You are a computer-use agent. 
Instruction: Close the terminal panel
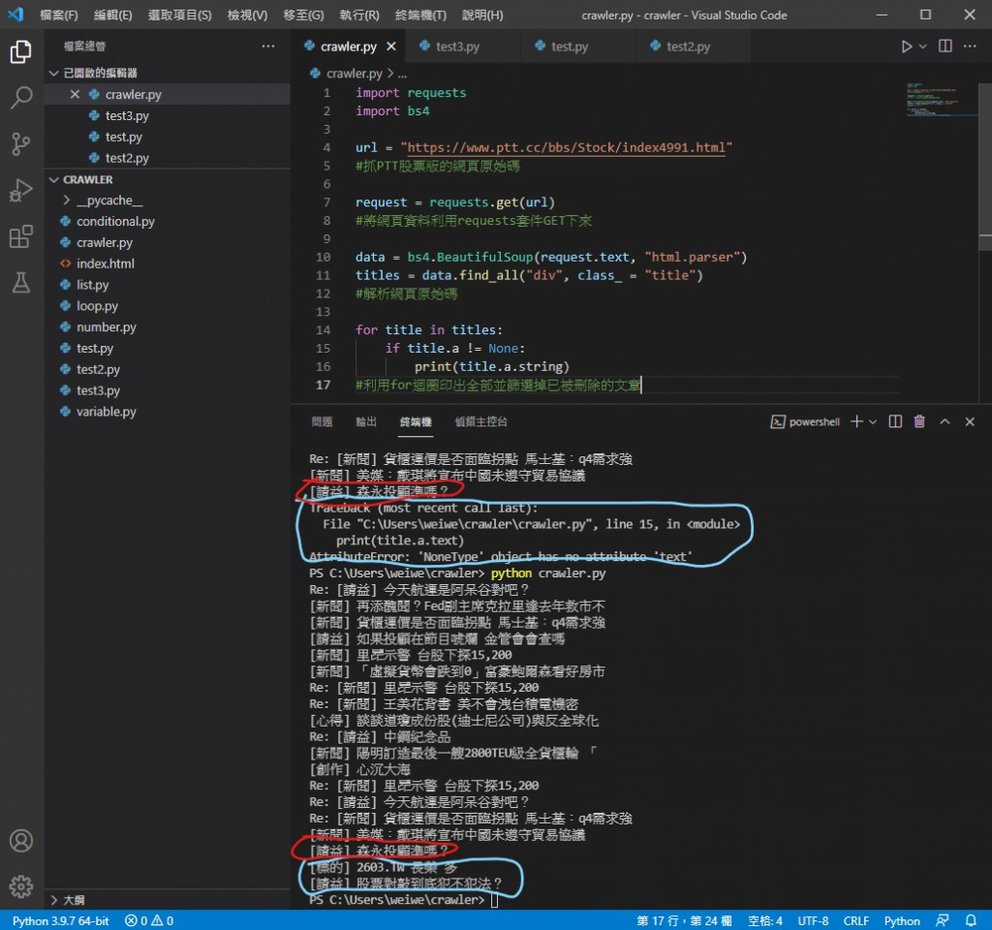point(969,421)
